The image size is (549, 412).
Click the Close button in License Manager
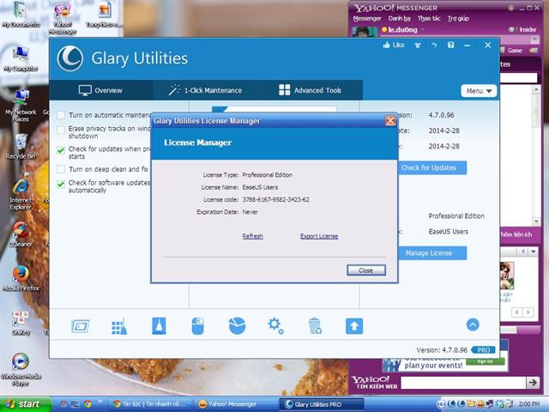click(x=366, y=270)
